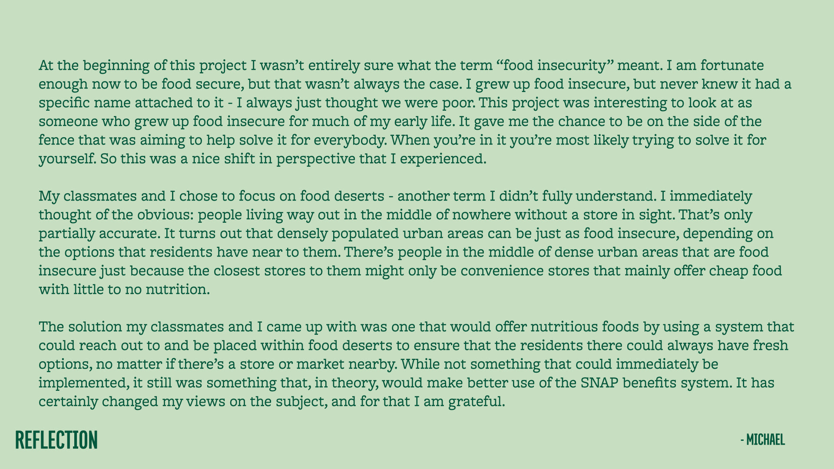This screenshot has height=469, width=834.
Task: Click the line starting 'yourself. So this'
Action: [x=262, y=159]
